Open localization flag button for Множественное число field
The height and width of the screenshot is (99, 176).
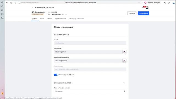(x=124, y=61)
